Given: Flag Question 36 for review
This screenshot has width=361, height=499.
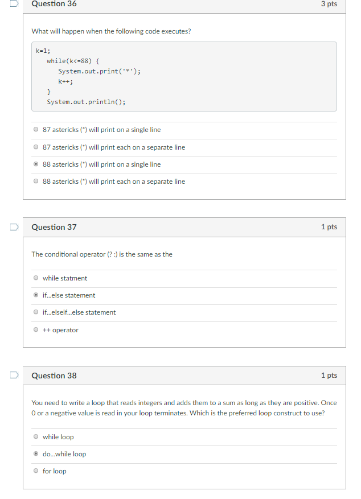Looking at the screenshot, I should click(15, 4).
